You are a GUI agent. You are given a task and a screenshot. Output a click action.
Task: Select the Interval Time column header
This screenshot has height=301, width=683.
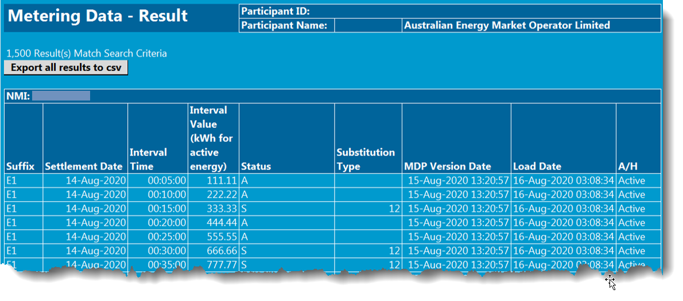click(149, 159)
